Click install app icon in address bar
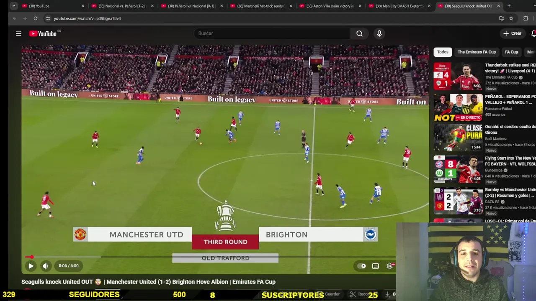 coord(502,18)
